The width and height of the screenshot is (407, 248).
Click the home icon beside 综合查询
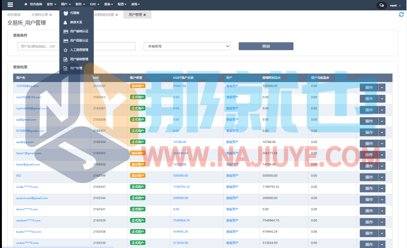26,4
